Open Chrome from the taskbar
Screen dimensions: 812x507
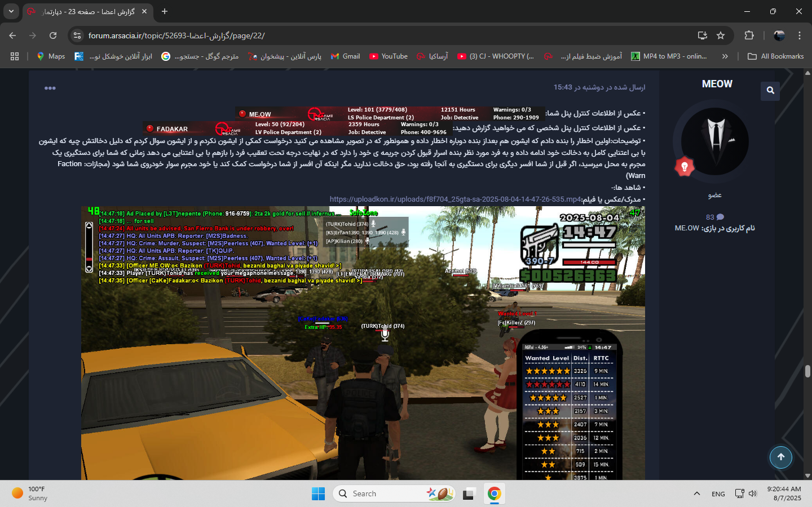click(494, 494)
